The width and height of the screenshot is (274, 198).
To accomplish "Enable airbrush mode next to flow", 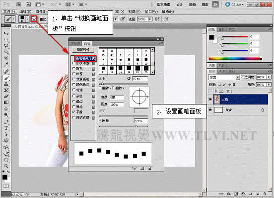I will point(157,19).
